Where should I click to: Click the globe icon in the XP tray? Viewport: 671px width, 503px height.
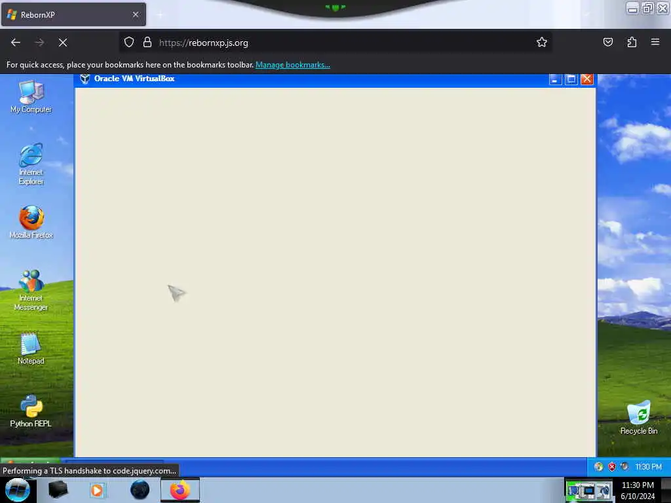(599, 466)
